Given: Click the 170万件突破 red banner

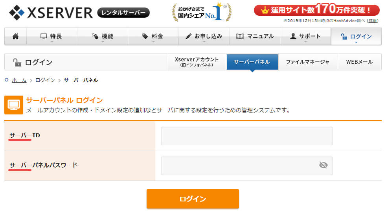Looking at the screenshot, I should coord(316,10).
